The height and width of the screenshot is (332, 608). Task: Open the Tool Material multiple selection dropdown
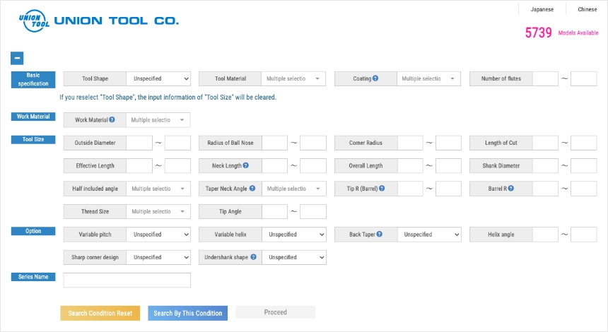293,79
